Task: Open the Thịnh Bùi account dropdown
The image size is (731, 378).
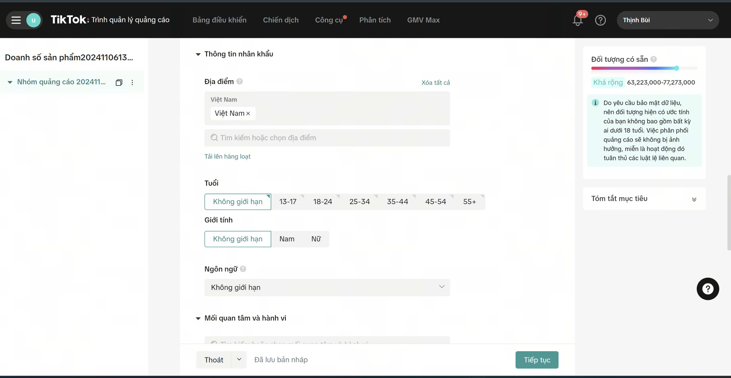Action: [x=668, y=20]
